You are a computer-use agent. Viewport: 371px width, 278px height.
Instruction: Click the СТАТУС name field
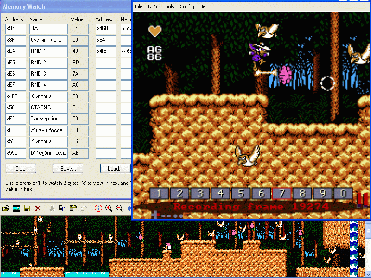(48, 108)
